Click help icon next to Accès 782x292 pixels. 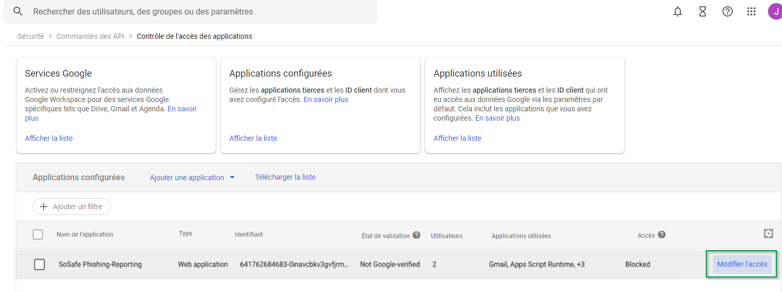click(662, 235)
